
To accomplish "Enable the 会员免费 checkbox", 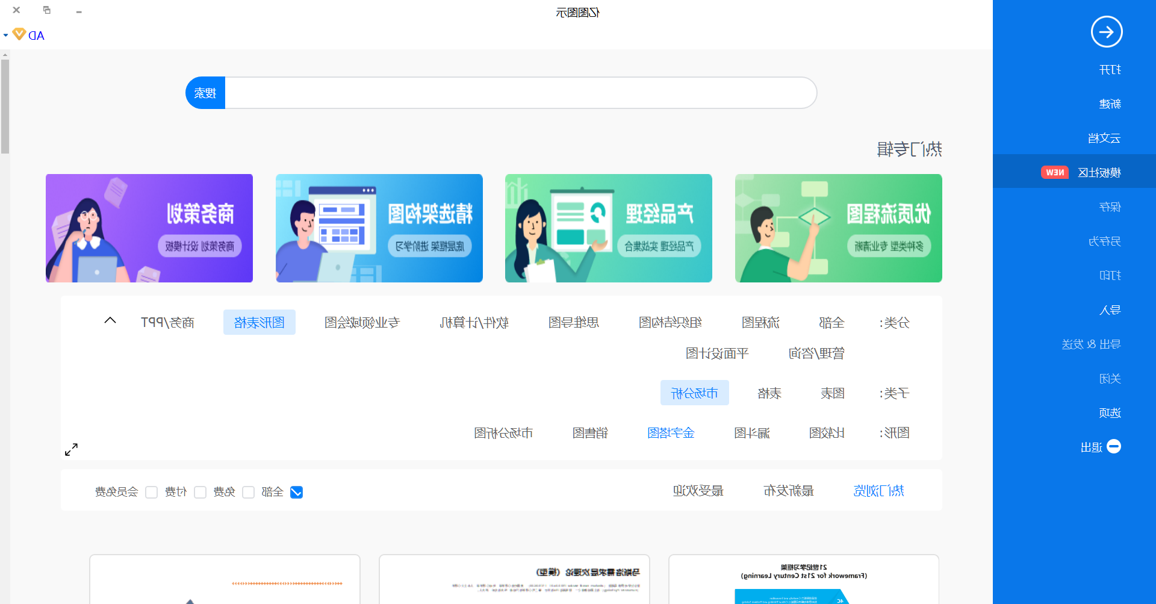I will (x=151, y=493).
